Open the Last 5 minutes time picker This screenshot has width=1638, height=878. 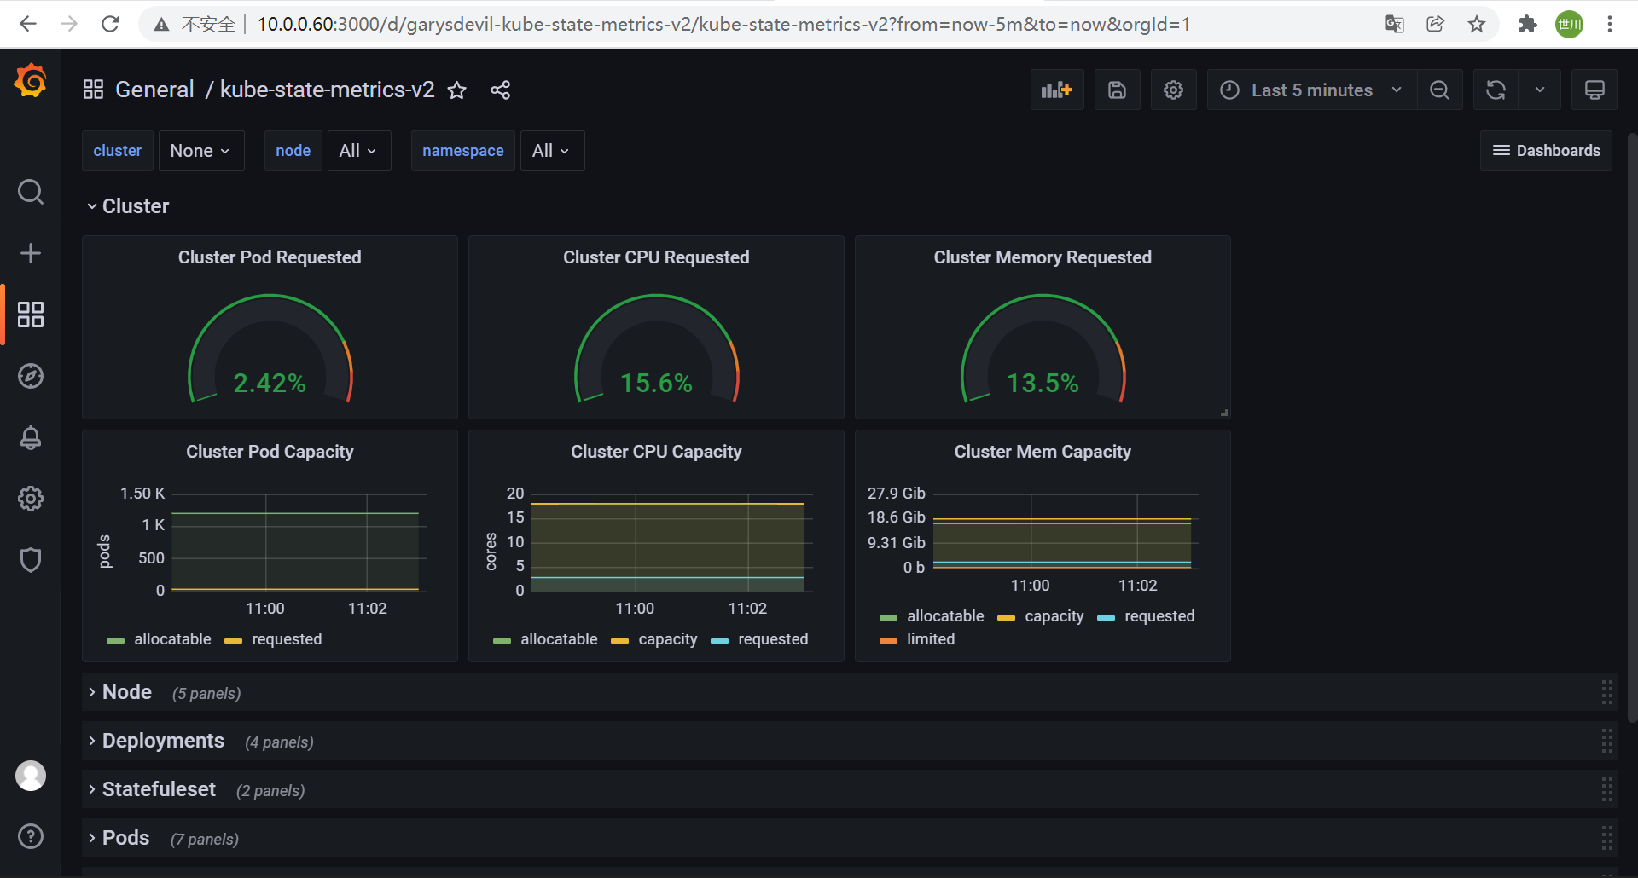1312,90
